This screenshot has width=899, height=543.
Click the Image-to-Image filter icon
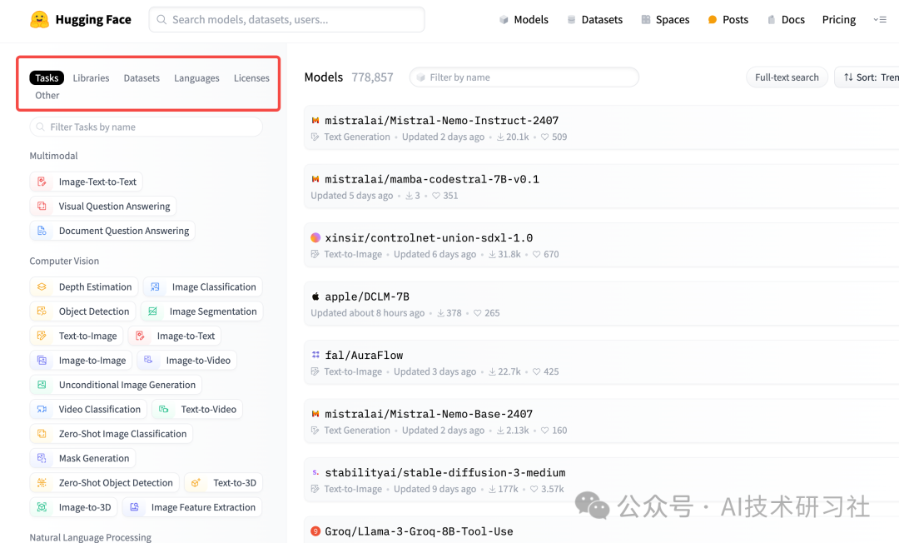point(42,360)
